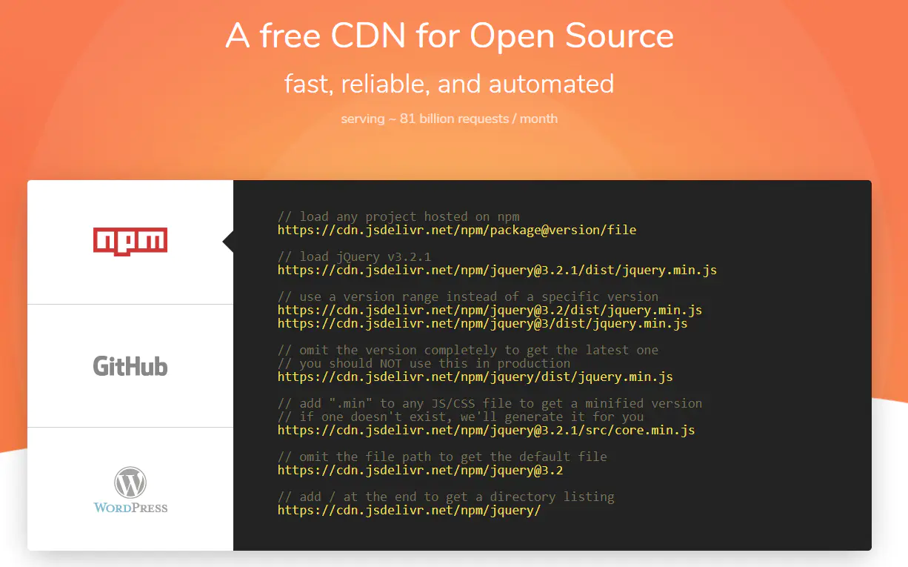Click the directory listing URL npm/jquery/

point(410,510)
